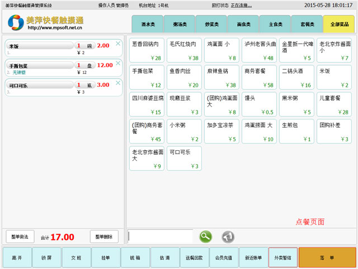358x269 pixels.
Task: Select the 全部菜品 tab
Action: point(339,24)
